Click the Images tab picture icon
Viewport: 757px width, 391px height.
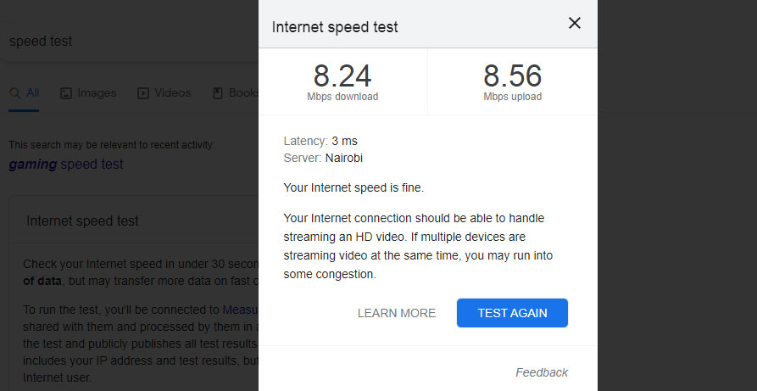tap(65, 93)
